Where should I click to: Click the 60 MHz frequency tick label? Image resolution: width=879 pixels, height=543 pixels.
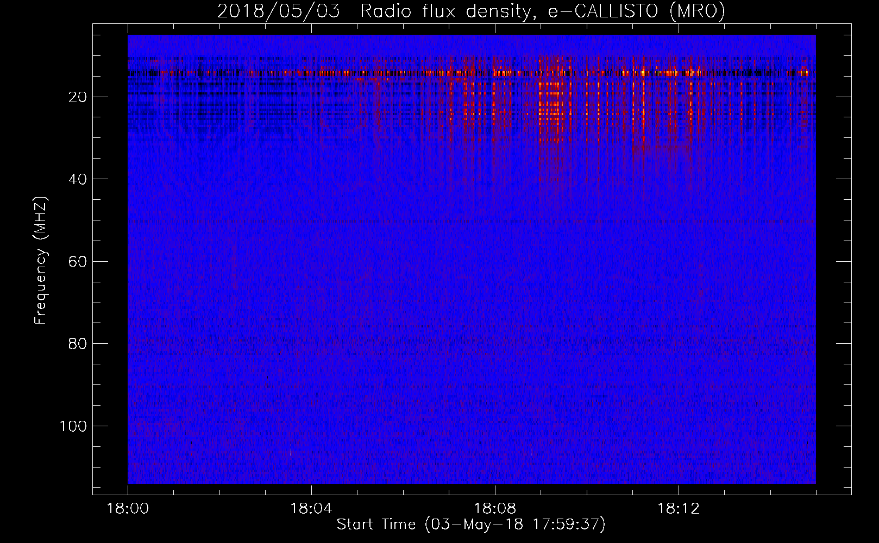click(78, 262)
